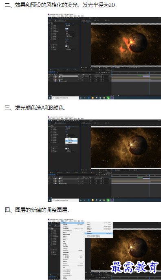
Task: Toggle 发光半径 stopwatch in step 二 screenshot
Action: tap(52, 29)
